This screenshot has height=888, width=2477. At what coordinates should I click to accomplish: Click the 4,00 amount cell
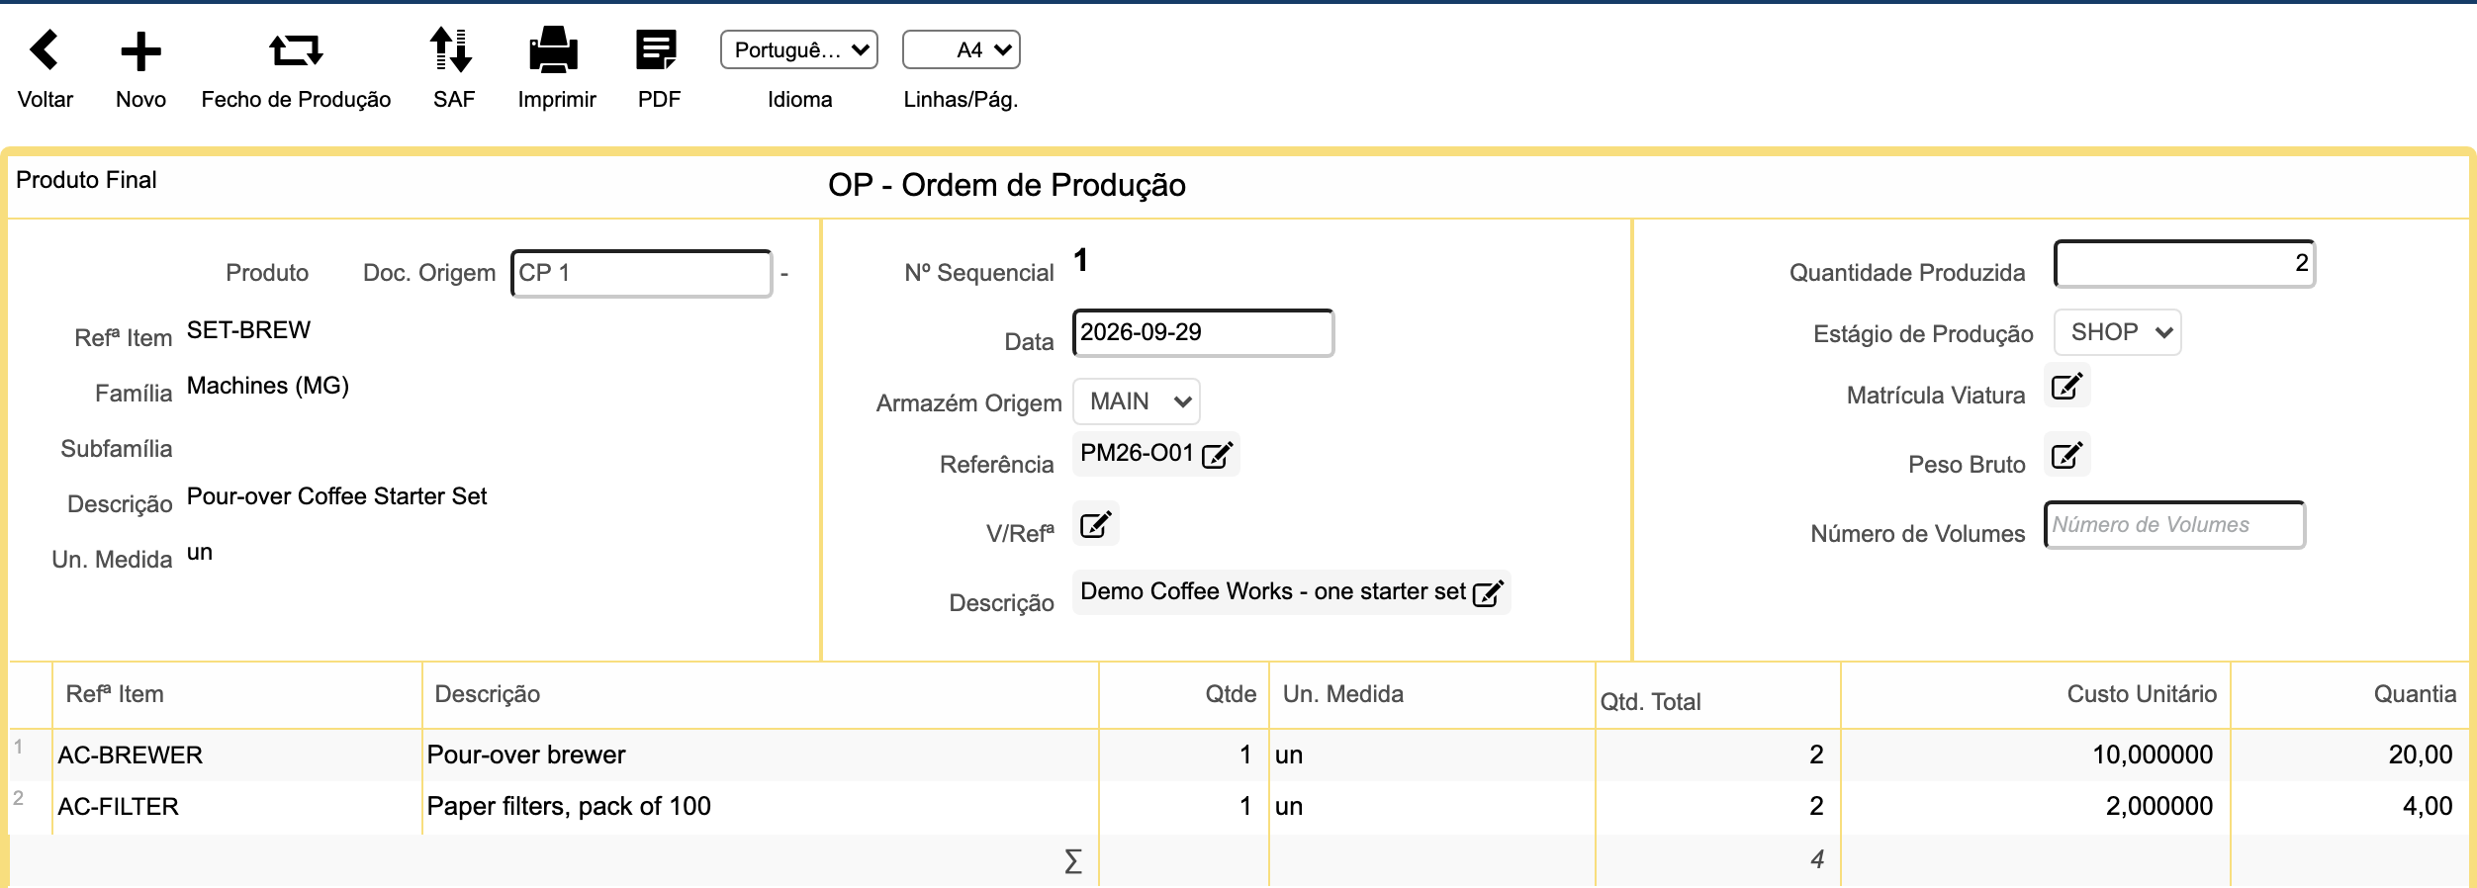2350,806
